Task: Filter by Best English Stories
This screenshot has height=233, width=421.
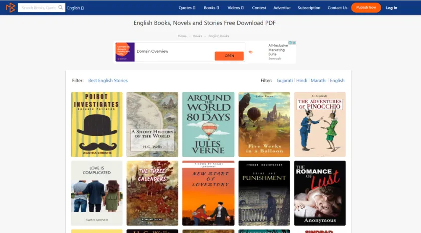Action: click(108, 80)
